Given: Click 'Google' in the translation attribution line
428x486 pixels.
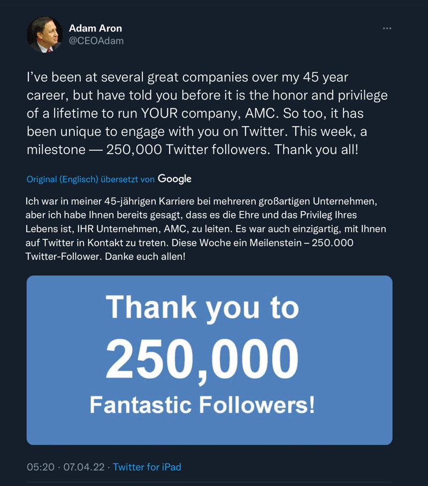Looking at the screenshot, I should (175, 178).
